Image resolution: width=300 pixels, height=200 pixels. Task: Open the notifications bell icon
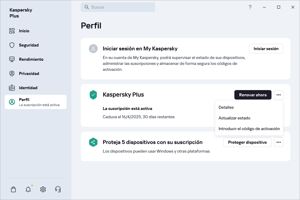28,189
